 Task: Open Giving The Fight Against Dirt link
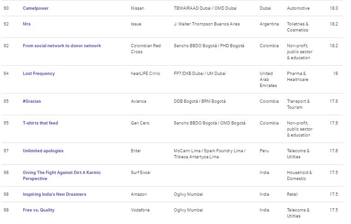tap(62, 175)
